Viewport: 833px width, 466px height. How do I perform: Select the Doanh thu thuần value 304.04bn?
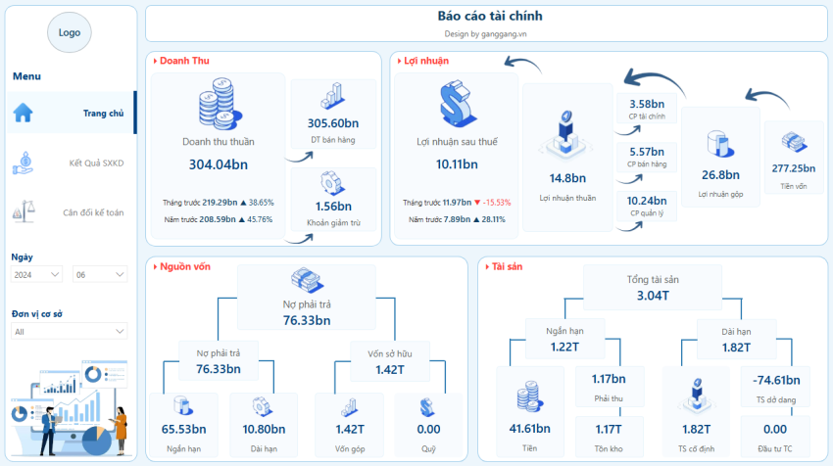coord(219,164)
